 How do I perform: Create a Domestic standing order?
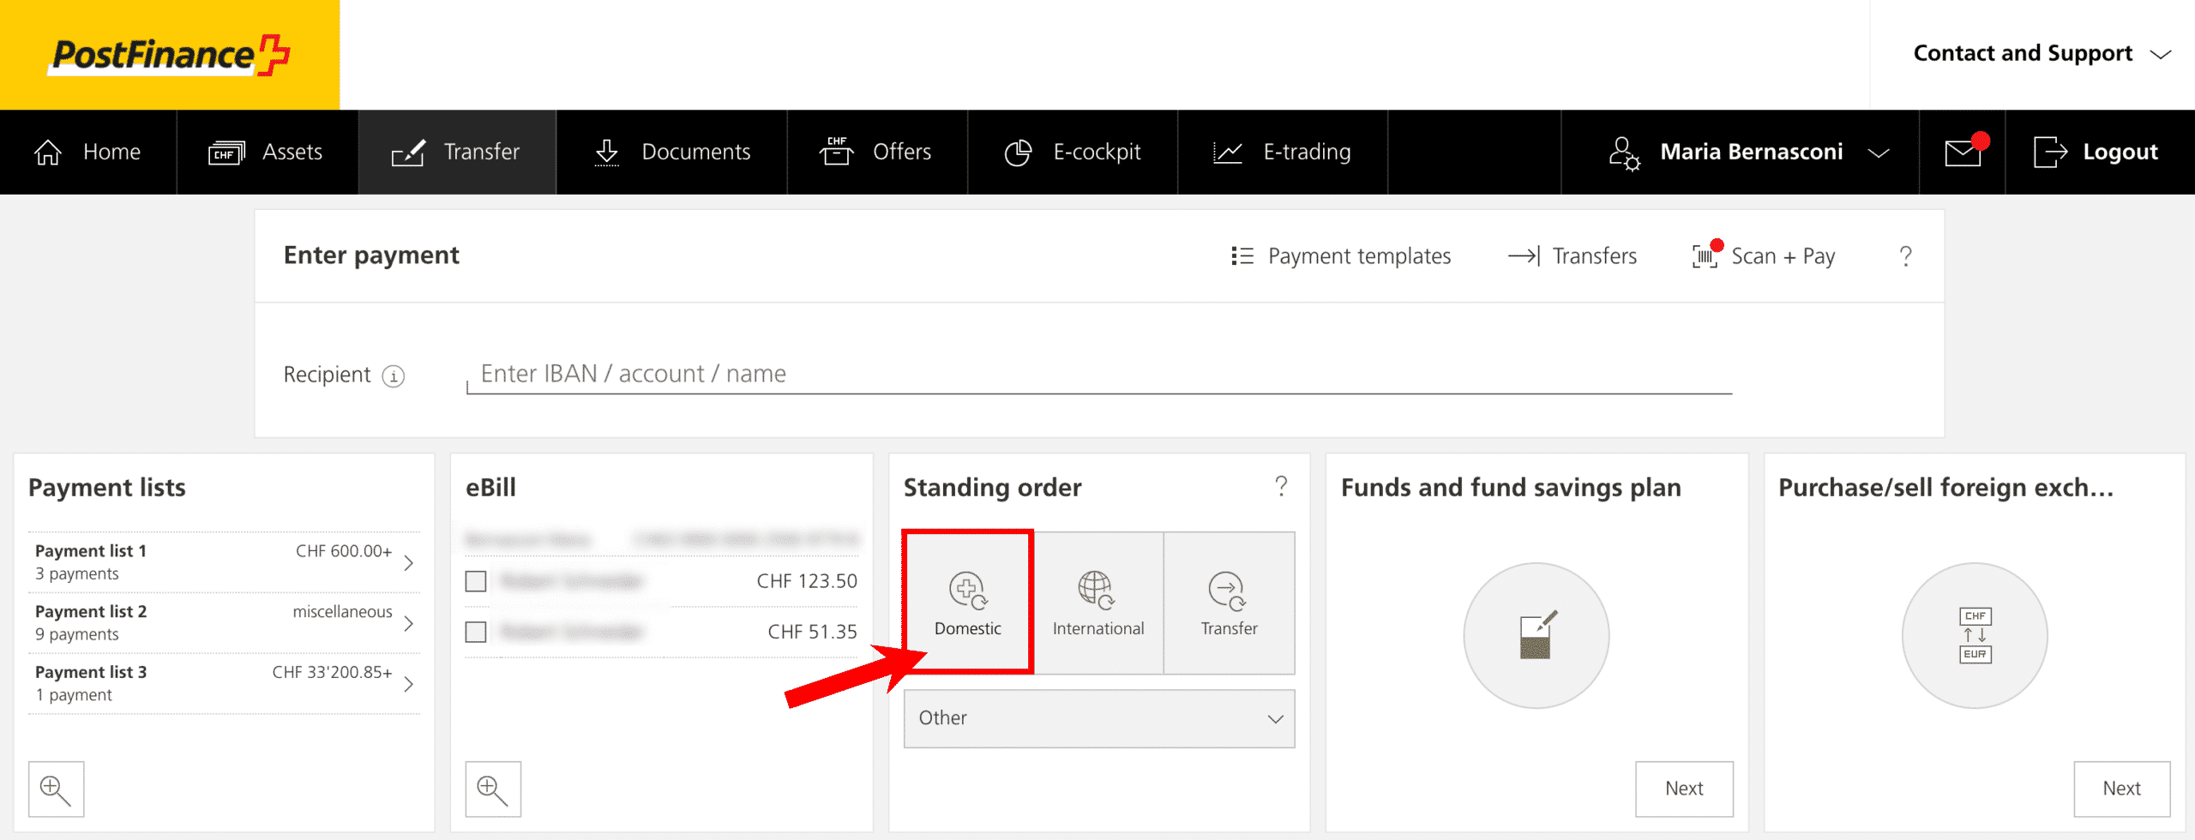coord(968,603)
